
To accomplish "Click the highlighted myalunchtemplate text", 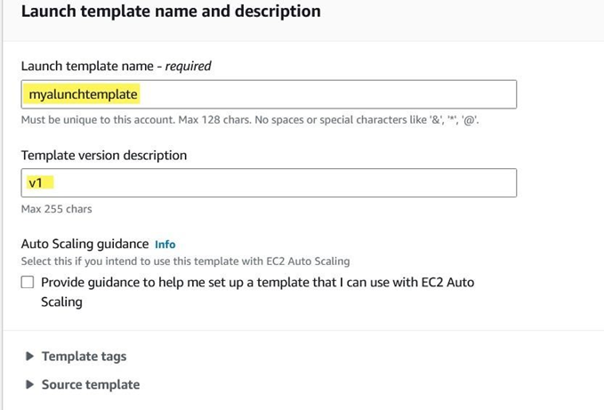I will click(x=84, y=94).
